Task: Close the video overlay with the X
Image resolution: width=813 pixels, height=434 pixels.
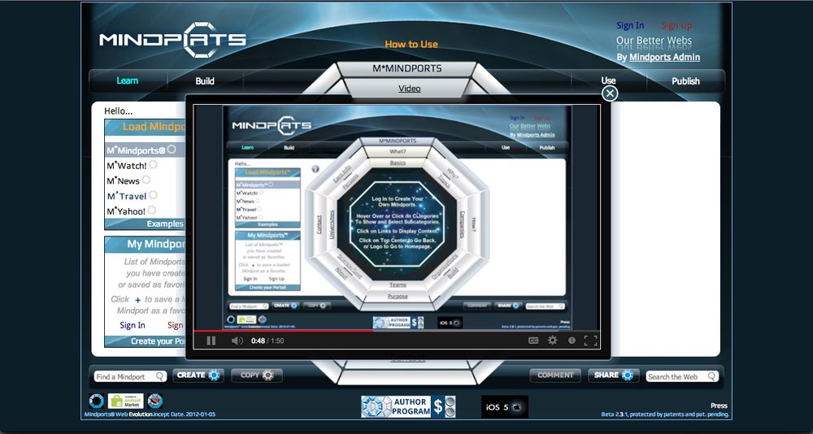Action: coord(610,93)
